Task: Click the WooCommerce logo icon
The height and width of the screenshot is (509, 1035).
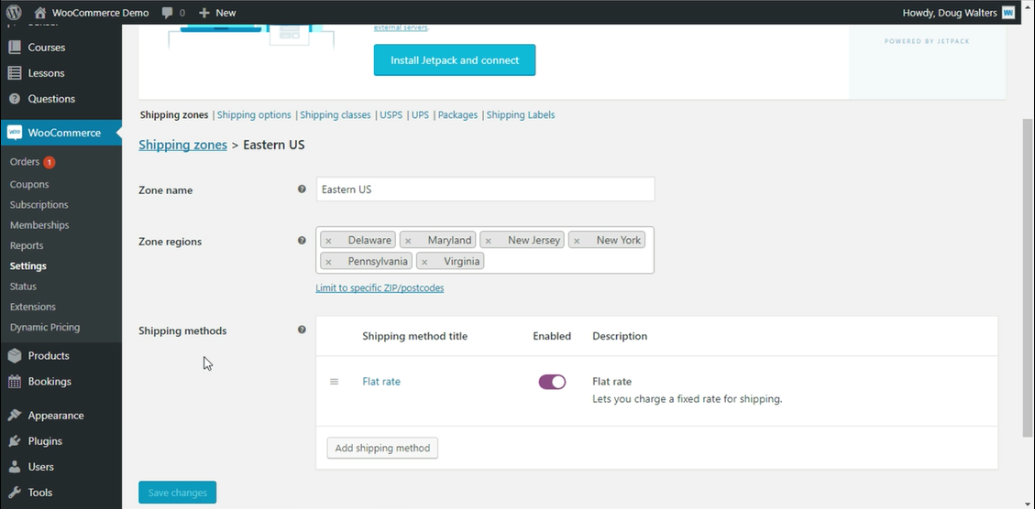Action: coord(15,133)
